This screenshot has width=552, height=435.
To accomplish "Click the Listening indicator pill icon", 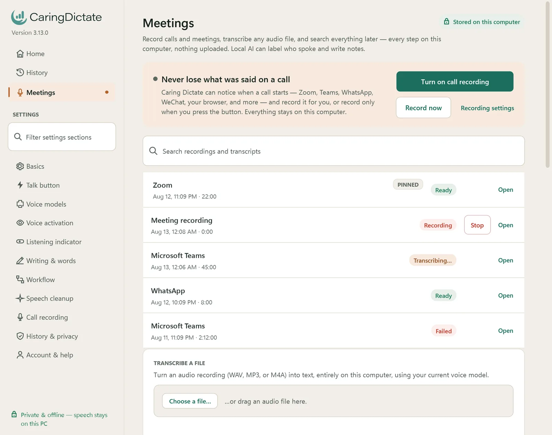I will pos(20,241).
